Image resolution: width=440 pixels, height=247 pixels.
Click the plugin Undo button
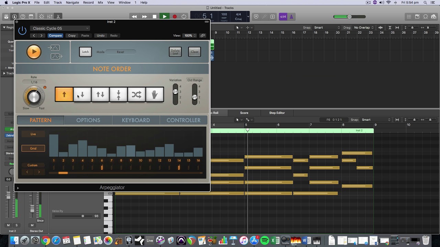(100, 36)
